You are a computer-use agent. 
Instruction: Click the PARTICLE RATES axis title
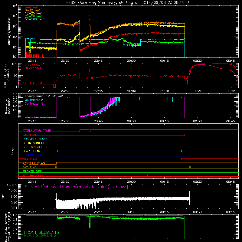[x=6, y=75]
